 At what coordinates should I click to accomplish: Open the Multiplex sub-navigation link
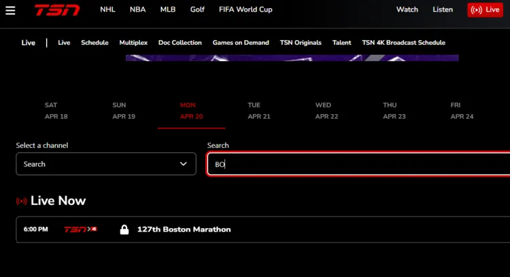coord(133,43)
